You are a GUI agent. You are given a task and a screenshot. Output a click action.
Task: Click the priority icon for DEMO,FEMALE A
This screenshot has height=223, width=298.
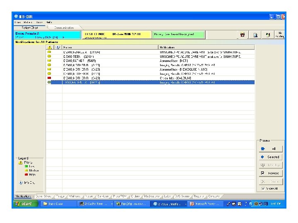(x=49, y=52)
